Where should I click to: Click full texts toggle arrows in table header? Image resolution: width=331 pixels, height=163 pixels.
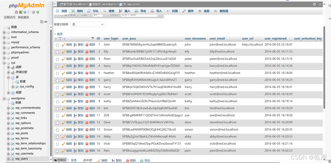point(60,39)
